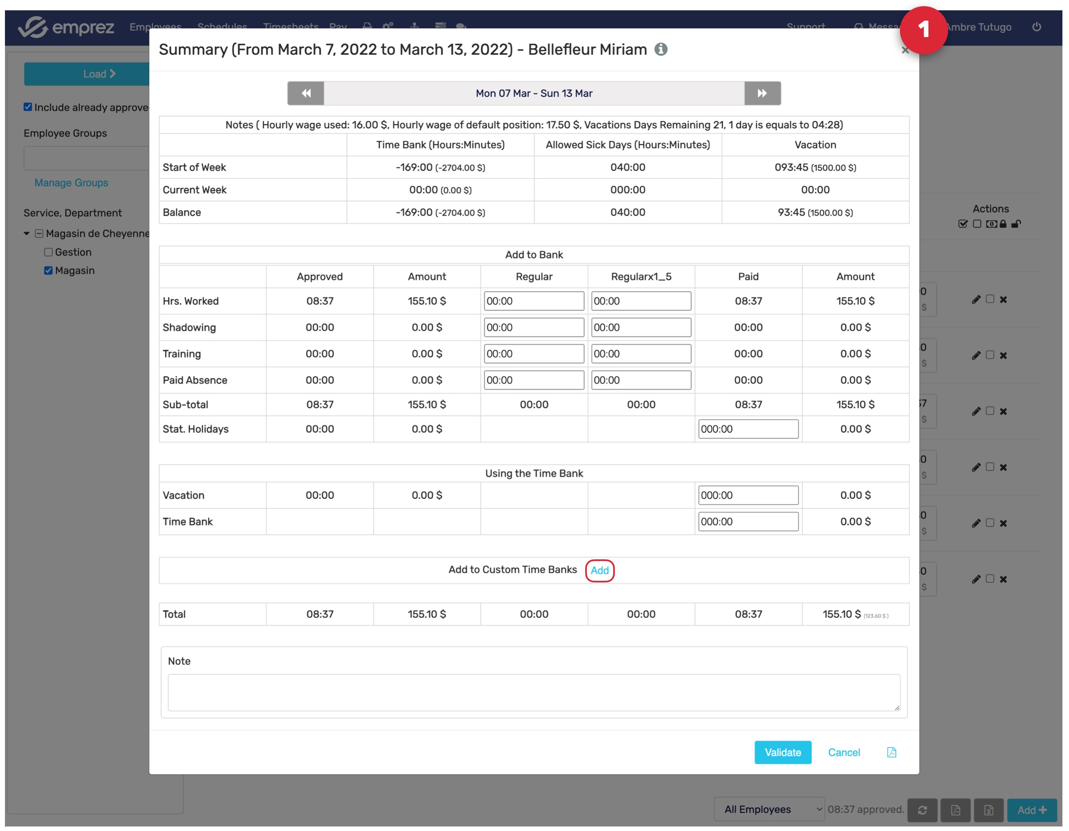Click into the Note text area

click(534, 692)
